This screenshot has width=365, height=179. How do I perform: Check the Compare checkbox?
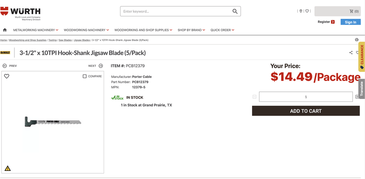point(85,76)
